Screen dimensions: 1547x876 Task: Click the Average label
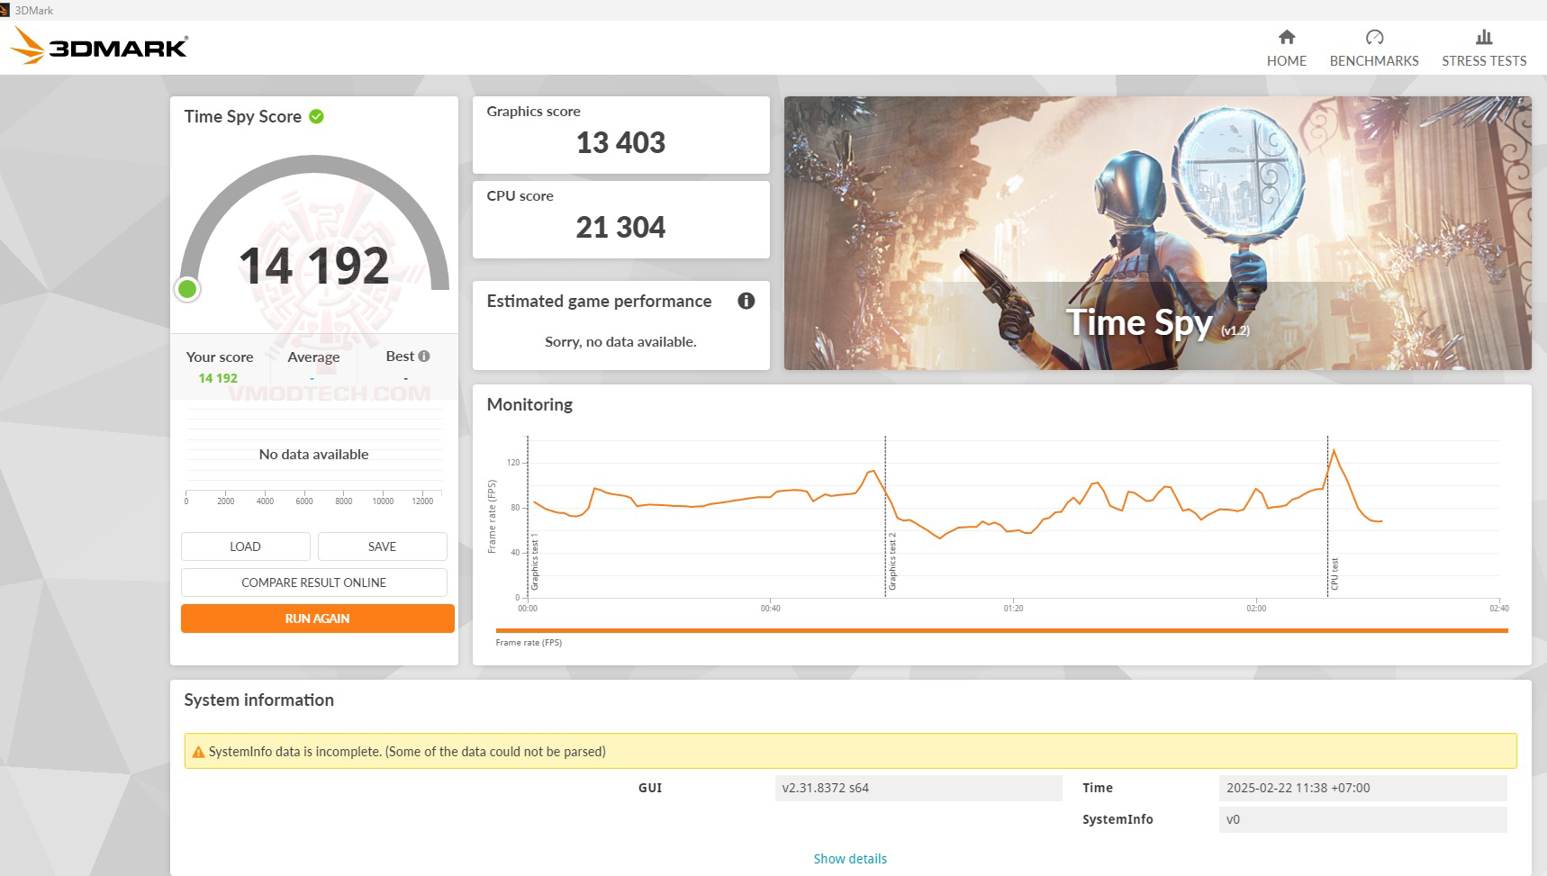tap(313, 357)
